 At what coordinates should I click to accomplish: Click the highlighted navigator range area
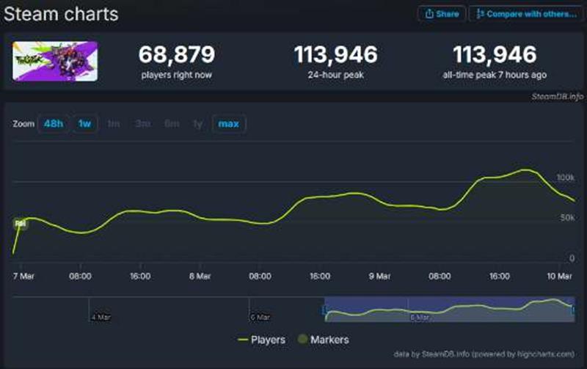[448, 310]
